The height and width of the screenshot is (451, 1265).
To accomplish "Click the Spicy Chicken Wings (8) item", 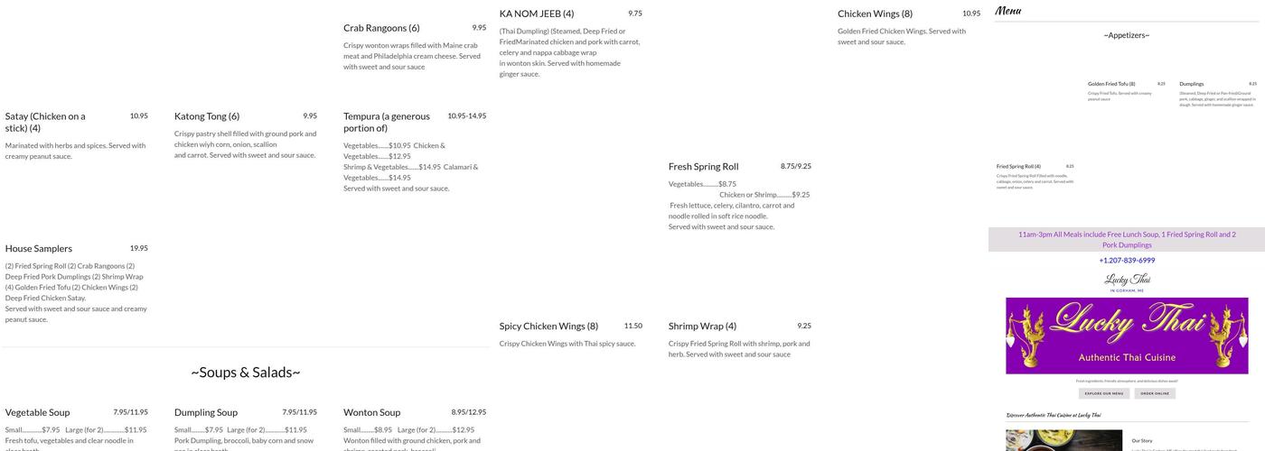I will (548, 327).
